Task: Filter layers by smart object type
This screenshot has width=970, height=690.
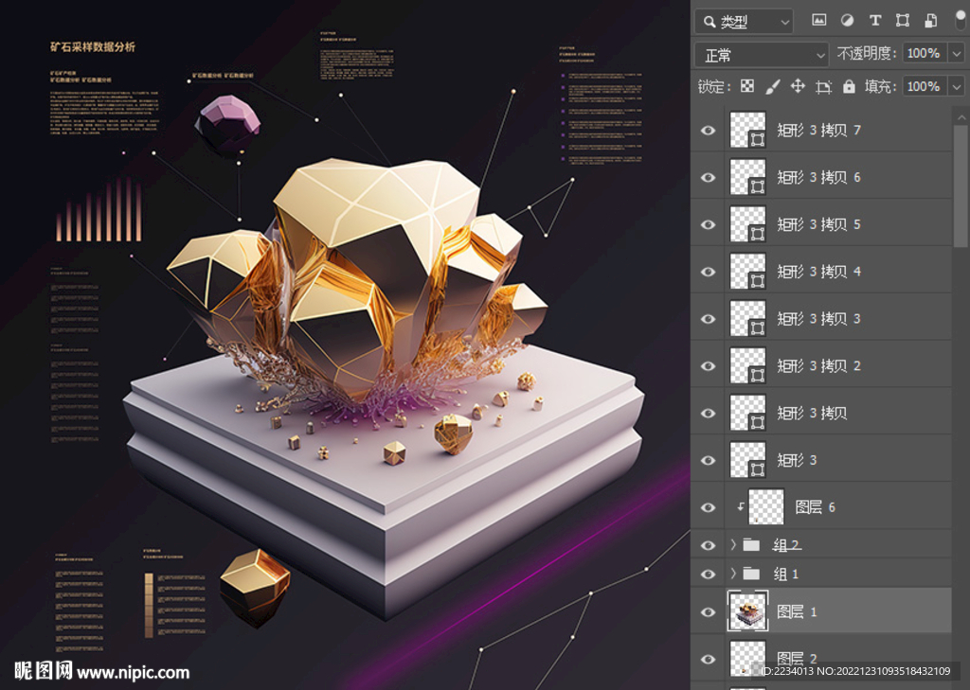Action: [x=930, y=21]
